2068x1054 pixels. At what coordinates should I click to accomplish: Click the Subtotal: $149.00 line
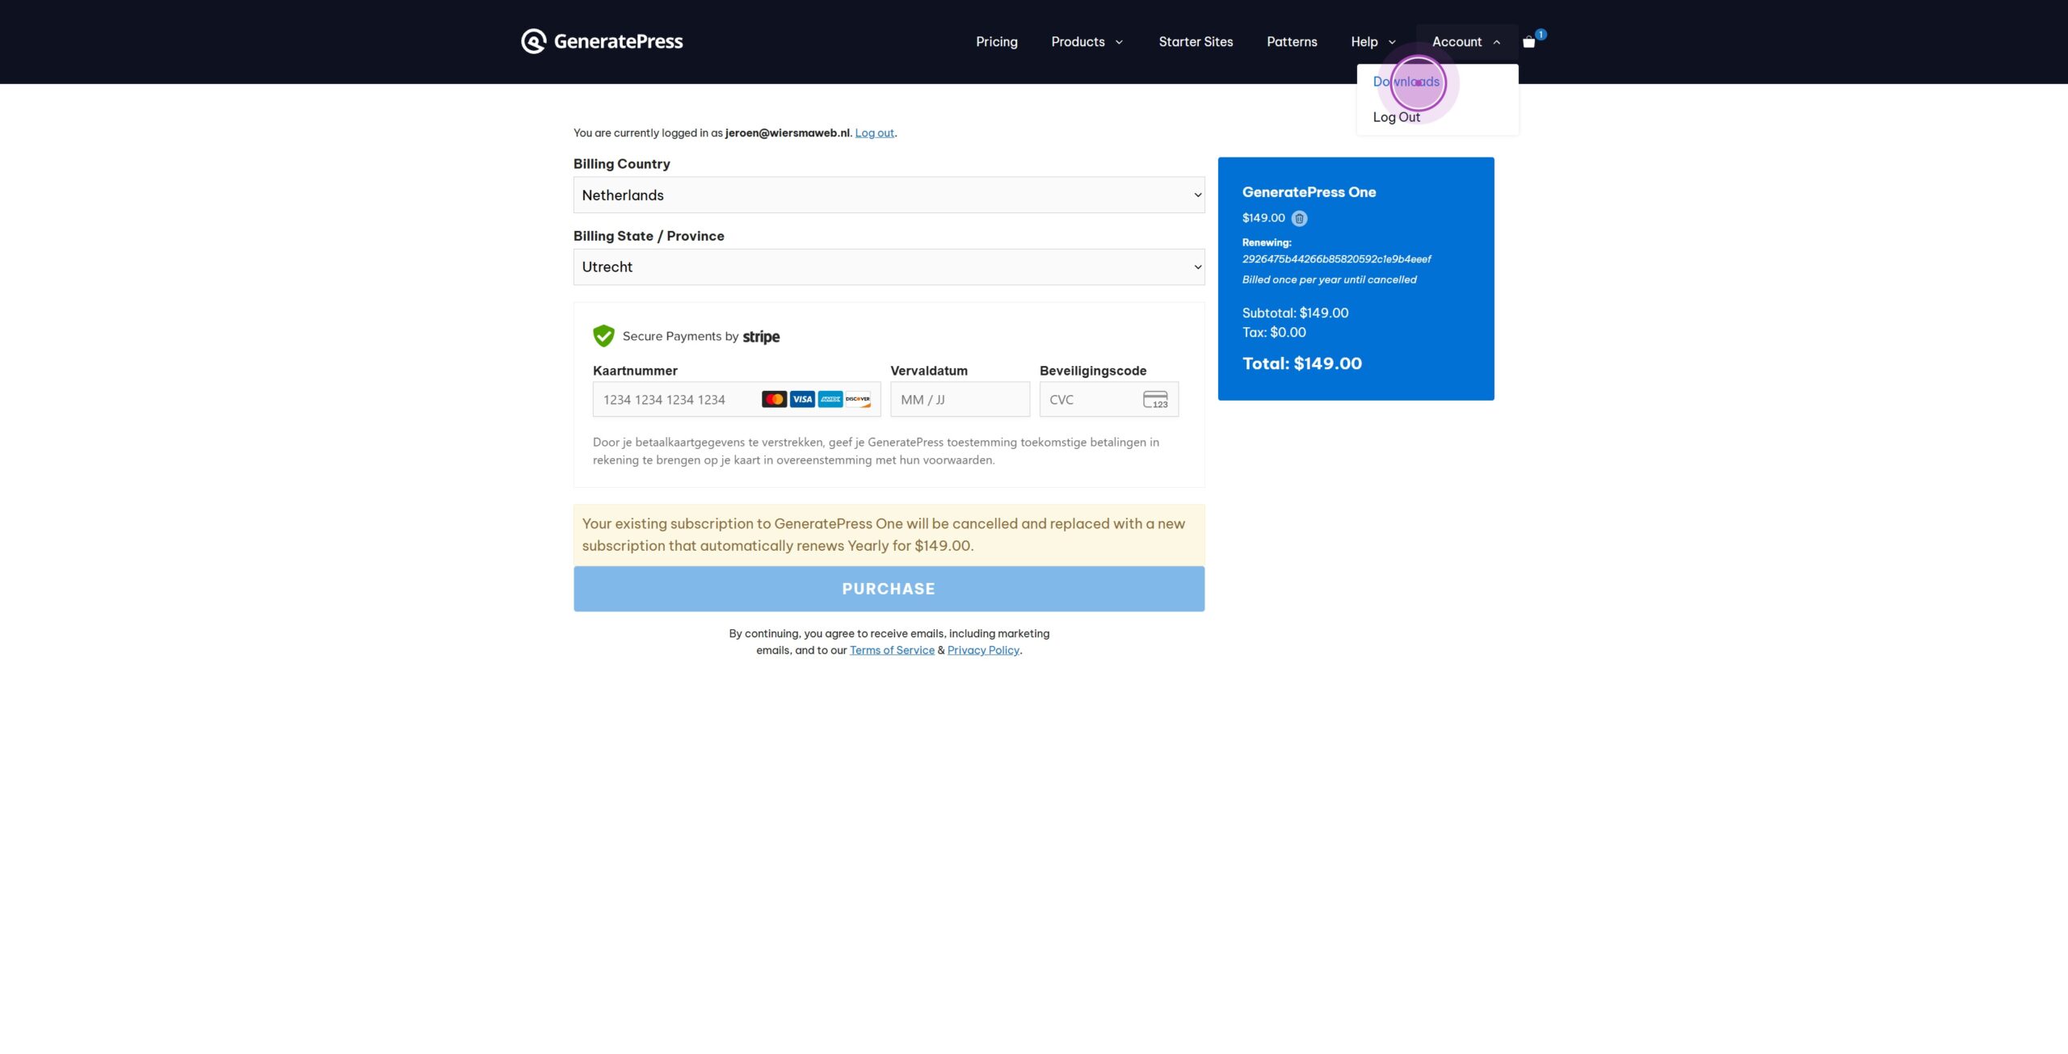[x=1295, y=313]
